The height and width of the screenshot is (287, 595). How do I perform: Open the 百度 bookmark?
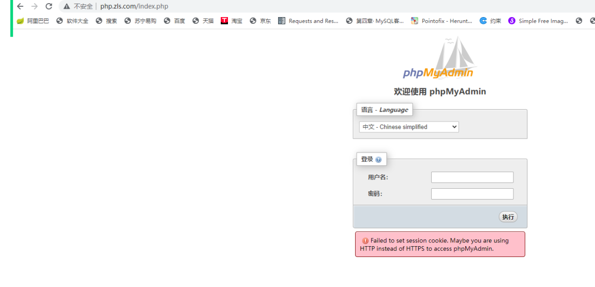click(175, 21)
